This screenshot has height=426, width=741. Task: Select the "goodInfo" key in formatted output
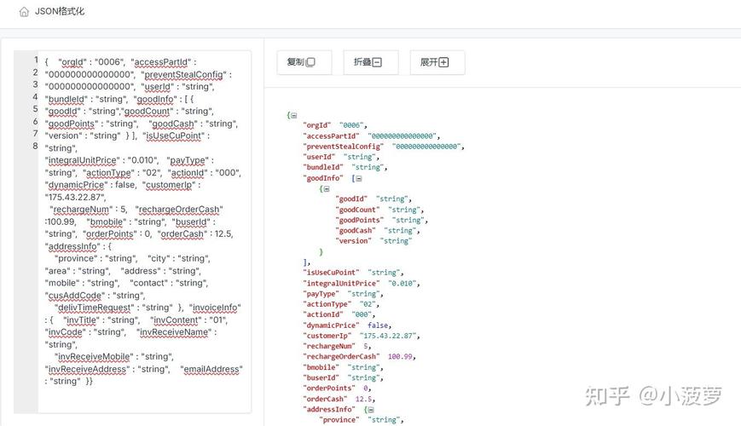[323, 178]
